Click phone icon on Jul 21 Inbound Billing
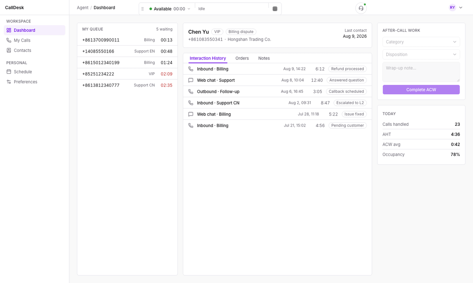This screenshot has width=473, height=283. (191, 126)
